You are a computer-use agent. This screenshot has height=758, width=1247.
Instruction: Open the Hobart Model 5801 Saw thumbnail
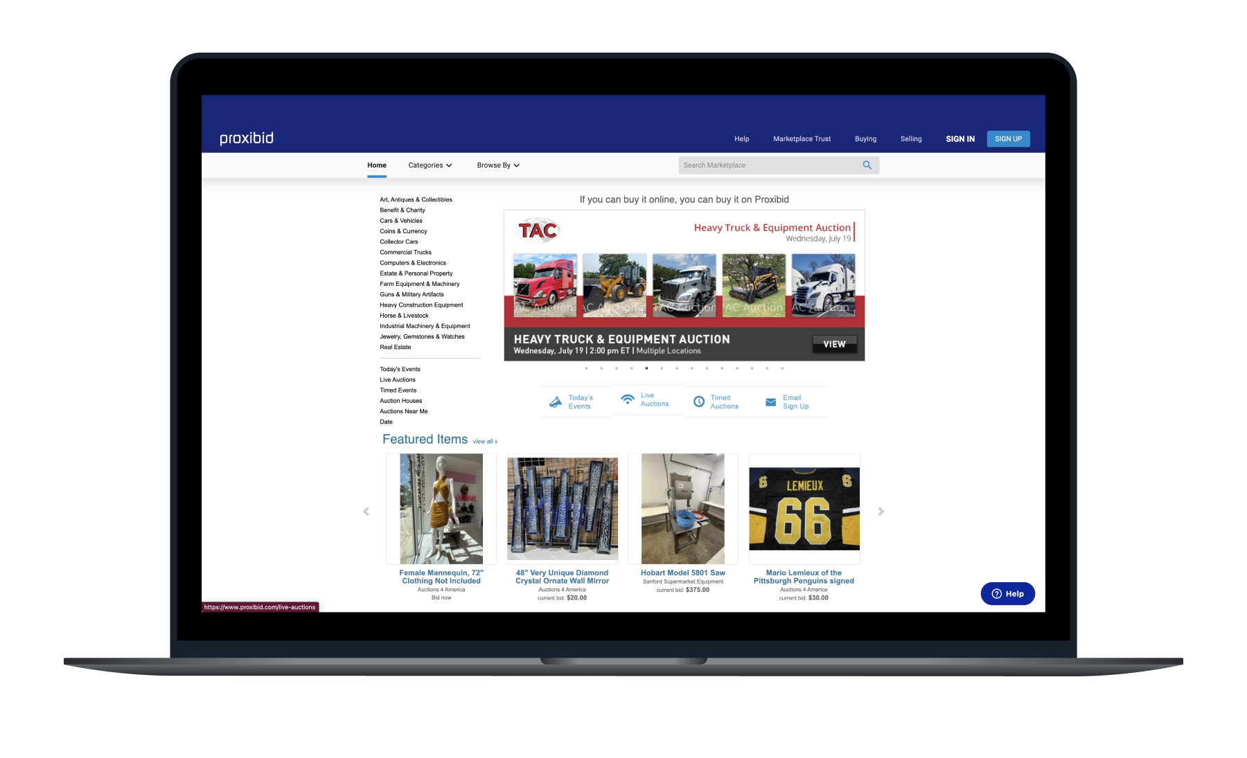[683, 509]
